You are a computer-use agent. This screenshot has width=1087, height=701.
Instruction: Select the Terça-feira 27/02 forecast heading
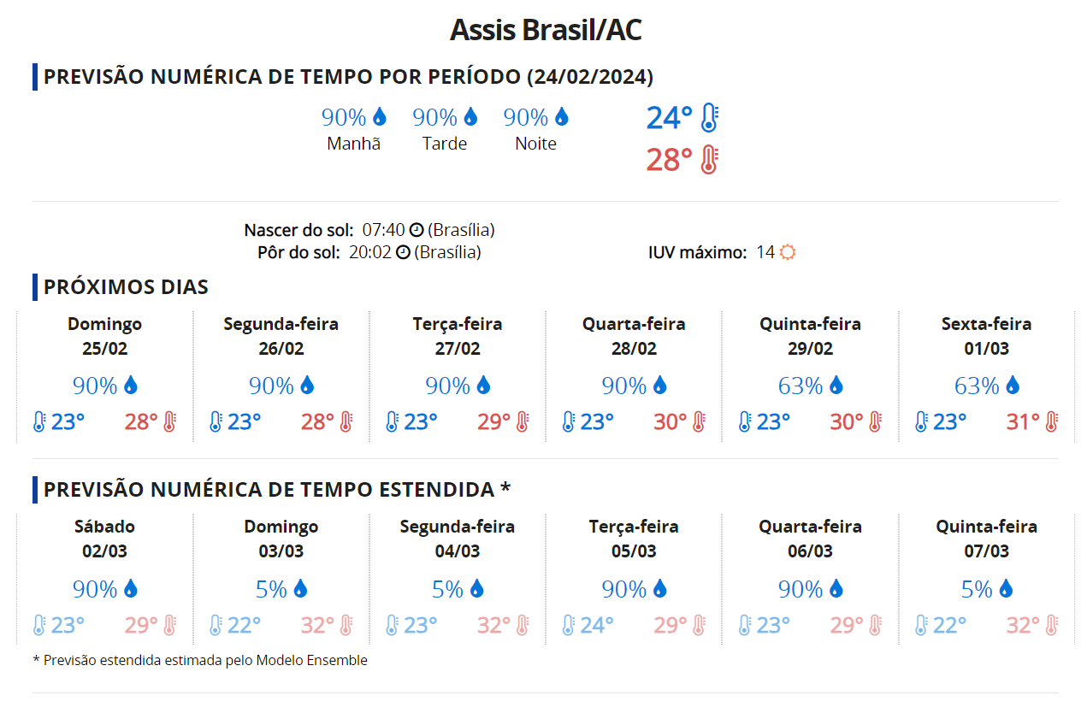458,336
